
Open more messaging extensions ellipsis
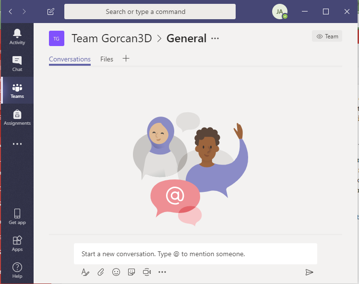pyautogui.click(x=162, y=272)
